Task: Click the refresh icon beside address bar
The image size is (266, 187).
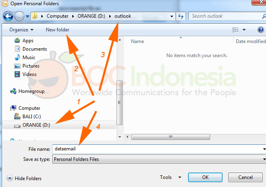Action: click(181, 16)
